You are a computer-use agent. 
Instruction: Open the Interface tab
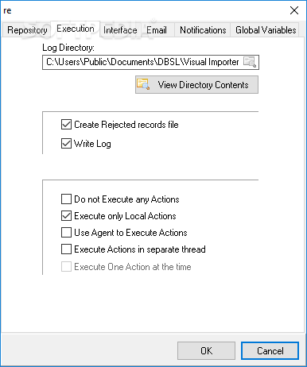120,30
